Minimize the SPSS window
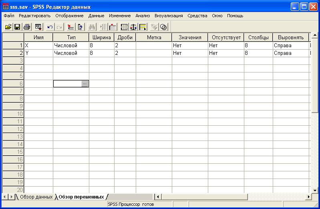This screenshot has width=320, height=209. (x=295, y=7)
